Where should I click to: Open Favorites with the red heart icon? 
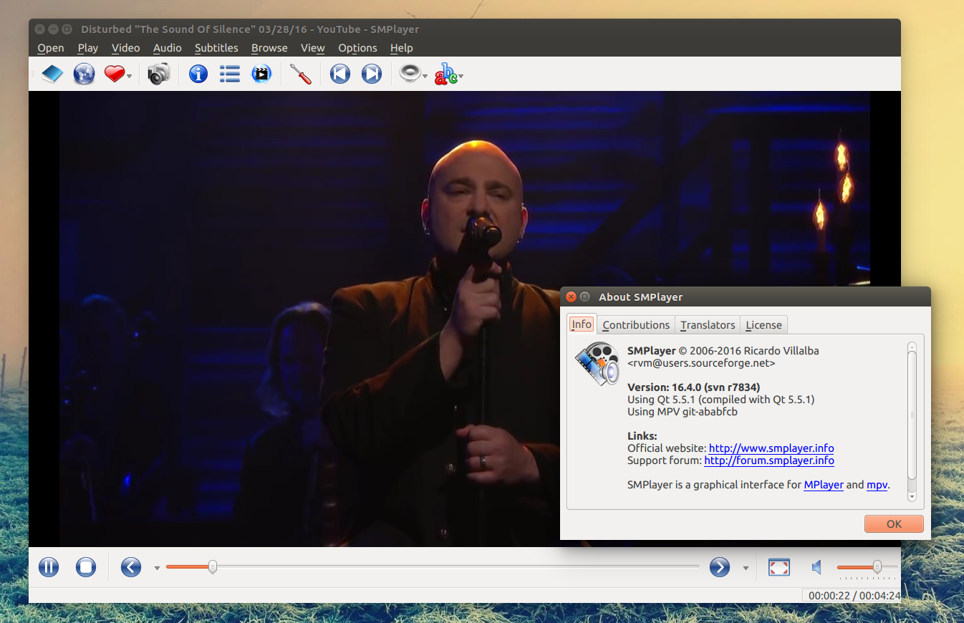(x=115, y=74)
